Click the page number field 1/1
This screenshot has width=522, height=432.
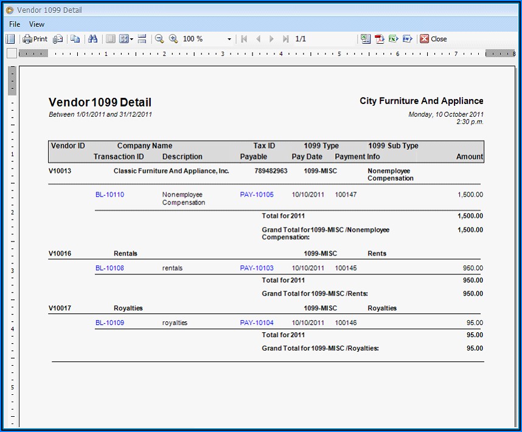click(301, 39)
